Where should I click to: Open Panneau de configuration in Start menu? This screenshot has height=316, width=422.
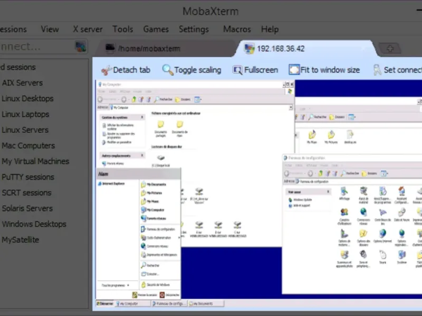pyautogui.click(x=158, y=230)
